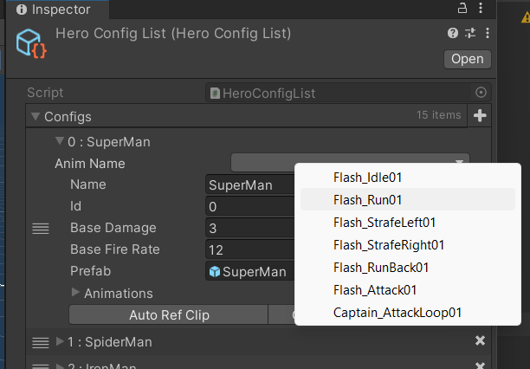Toggle the Inspector lock icon
Screen dimensions: 530x369
coord(462,8)
